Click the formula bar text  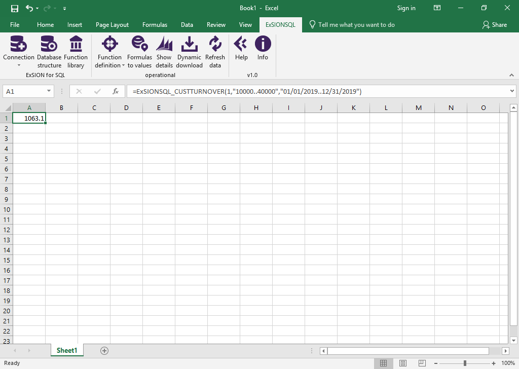pyautogui.click(x=247, y=91)
